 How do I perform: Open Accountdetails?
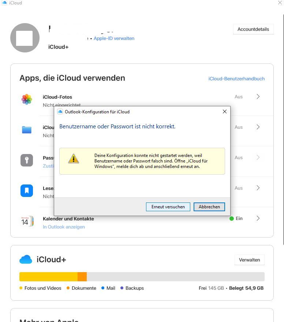(x=253, y=29)
